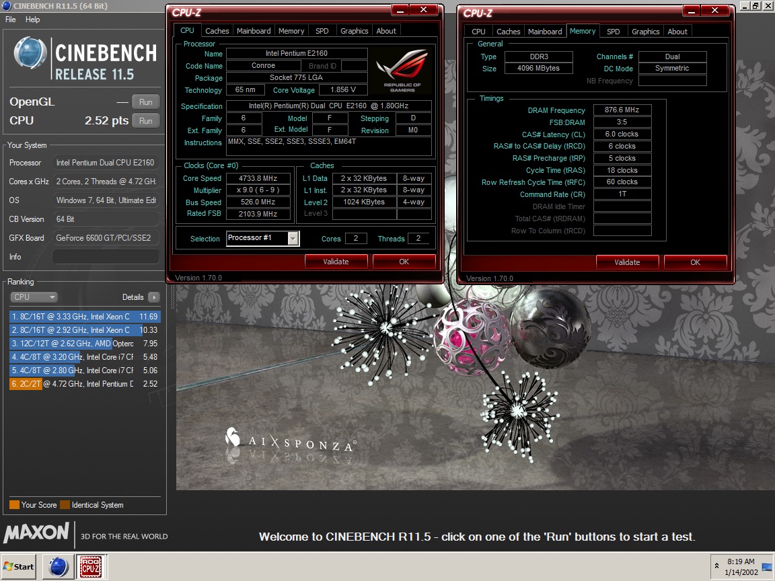The width and height of the screenshot is (775, 581).
Task: Click the Rated FSB 2103.9 MHz value
Action: coord(258,213)
